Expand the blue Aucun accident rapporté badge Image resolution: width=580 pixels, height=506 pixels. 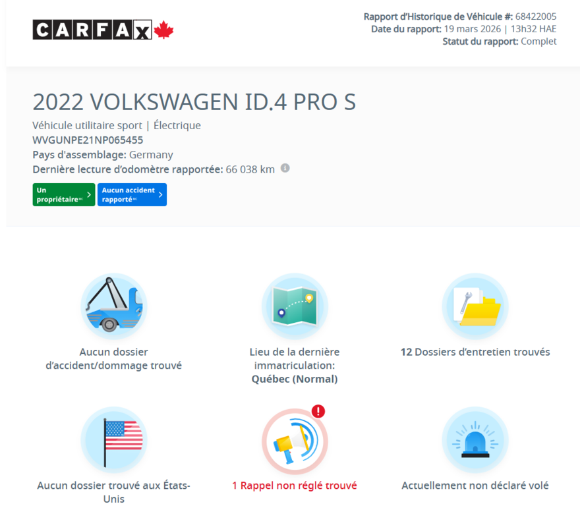[130, 194]
